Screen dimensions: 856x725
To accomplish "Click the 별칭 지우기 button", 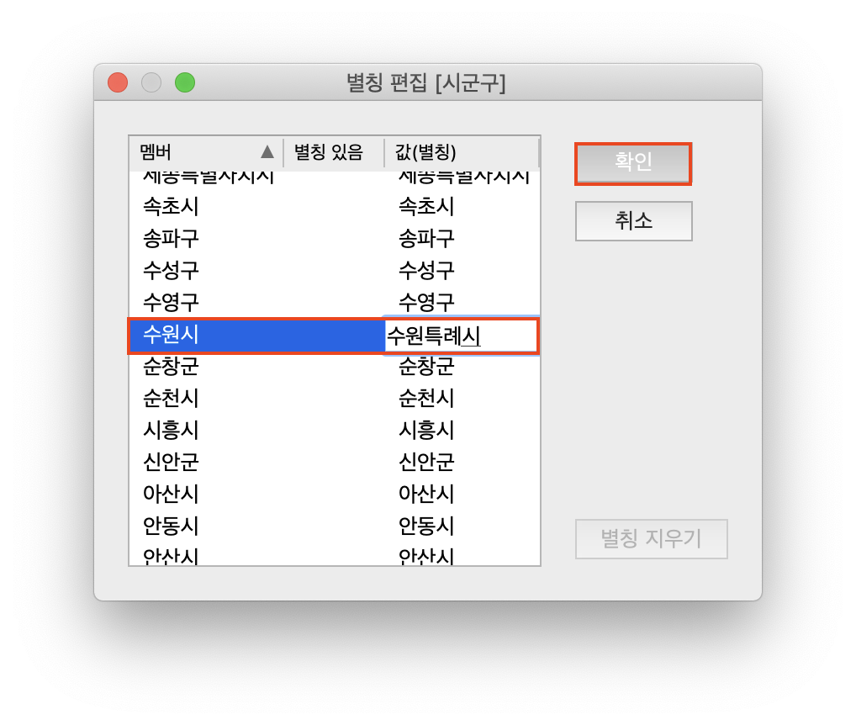I will point(652,539).
